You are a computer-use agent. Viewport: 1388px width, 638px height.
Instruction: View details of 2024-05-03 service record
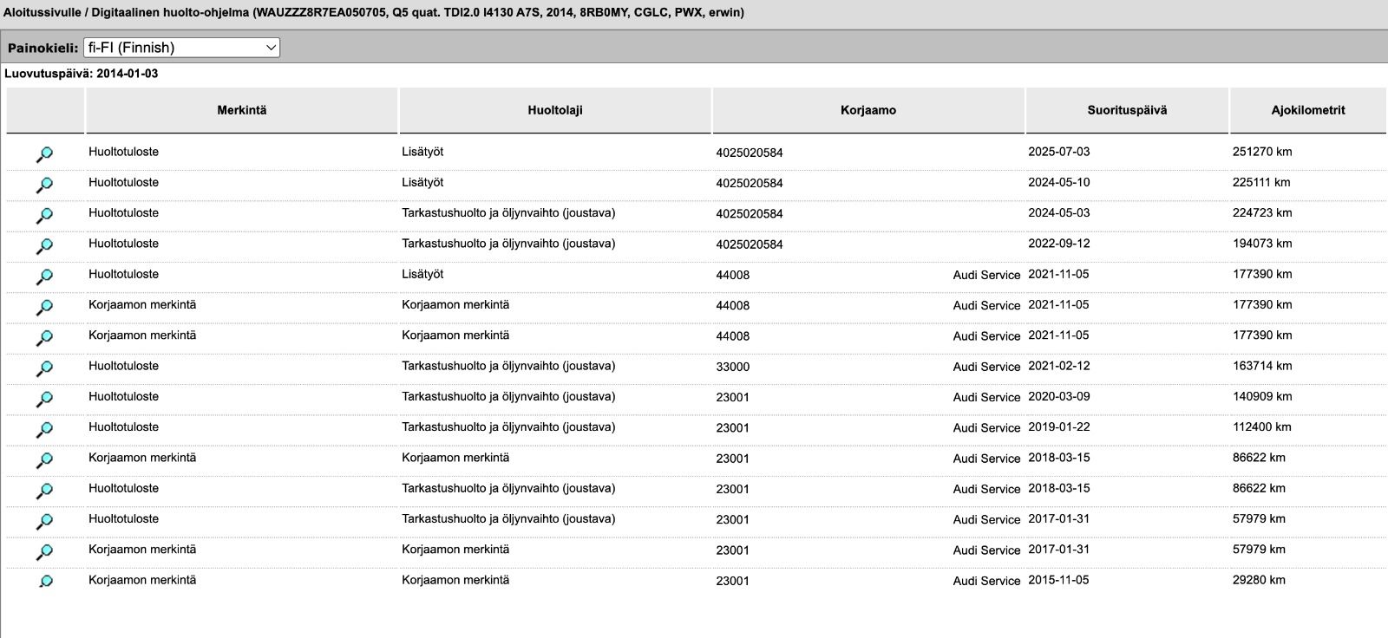44,215
